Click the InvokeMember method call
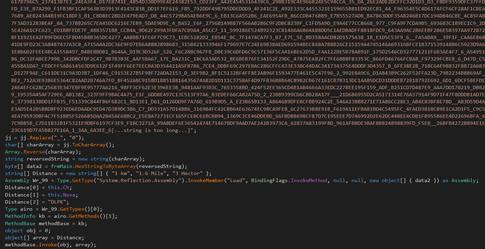 (206, 180)
